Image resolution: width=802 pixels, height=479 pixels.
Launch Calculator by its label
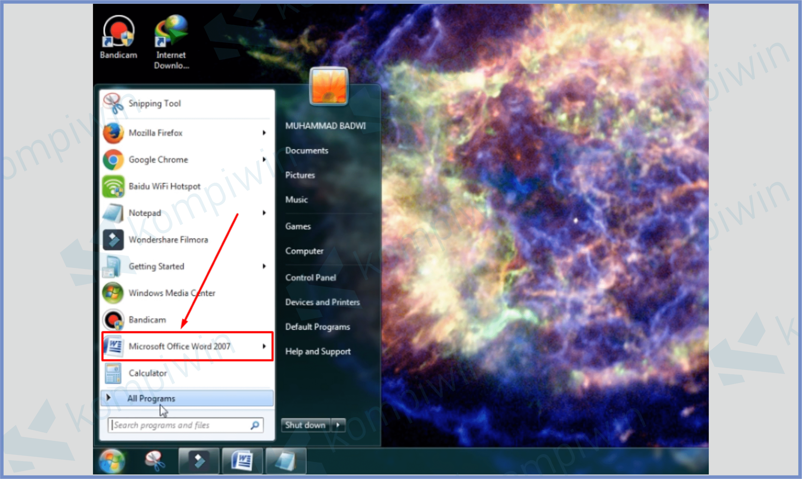click(148, 373)
